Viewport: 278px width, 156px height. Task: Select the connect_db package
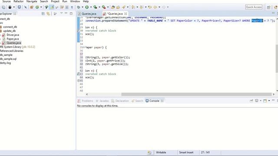(x=10, y=27)
